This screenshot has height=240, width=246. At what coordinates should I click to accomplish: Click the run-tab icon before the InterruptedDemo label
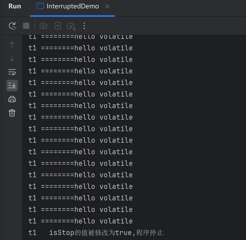coord(40,6)
